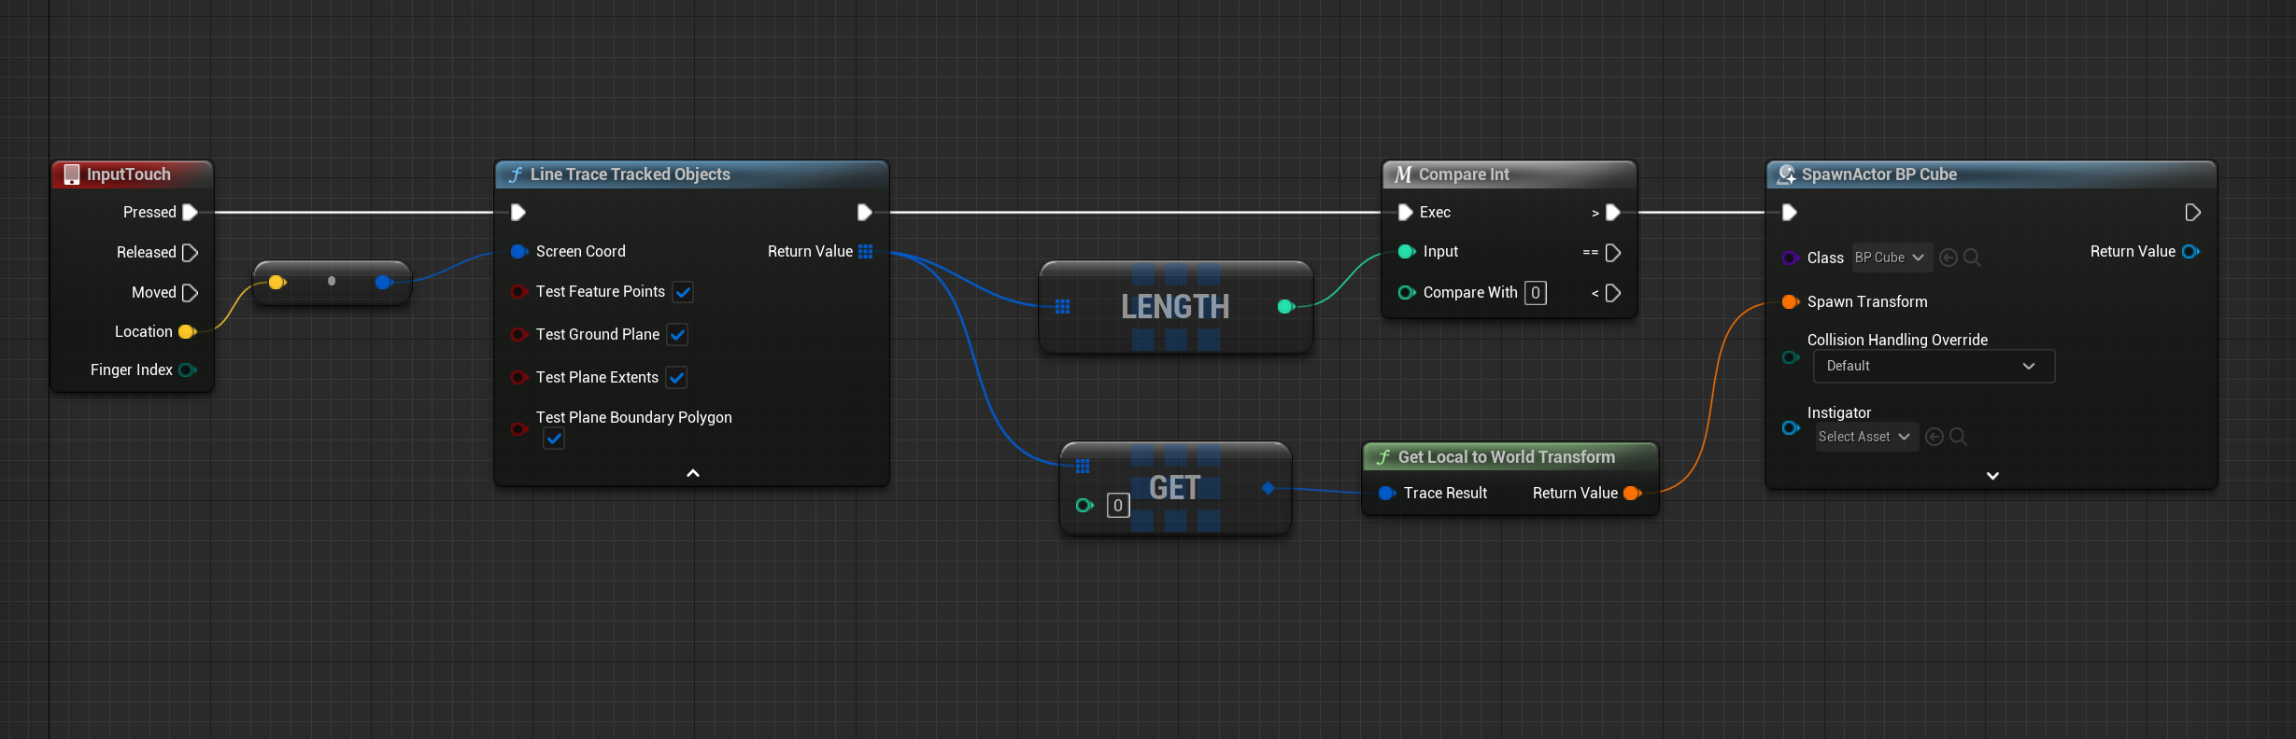The image size is (2296, 739).
Task: Click the Spawn Transform orange input pin
Action: tap(1790, 301)
